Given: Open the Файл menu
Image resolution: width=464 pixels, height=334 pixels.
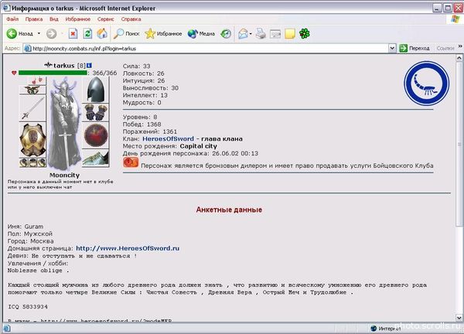Looking at the screenshot, I should tap(12, 19).
